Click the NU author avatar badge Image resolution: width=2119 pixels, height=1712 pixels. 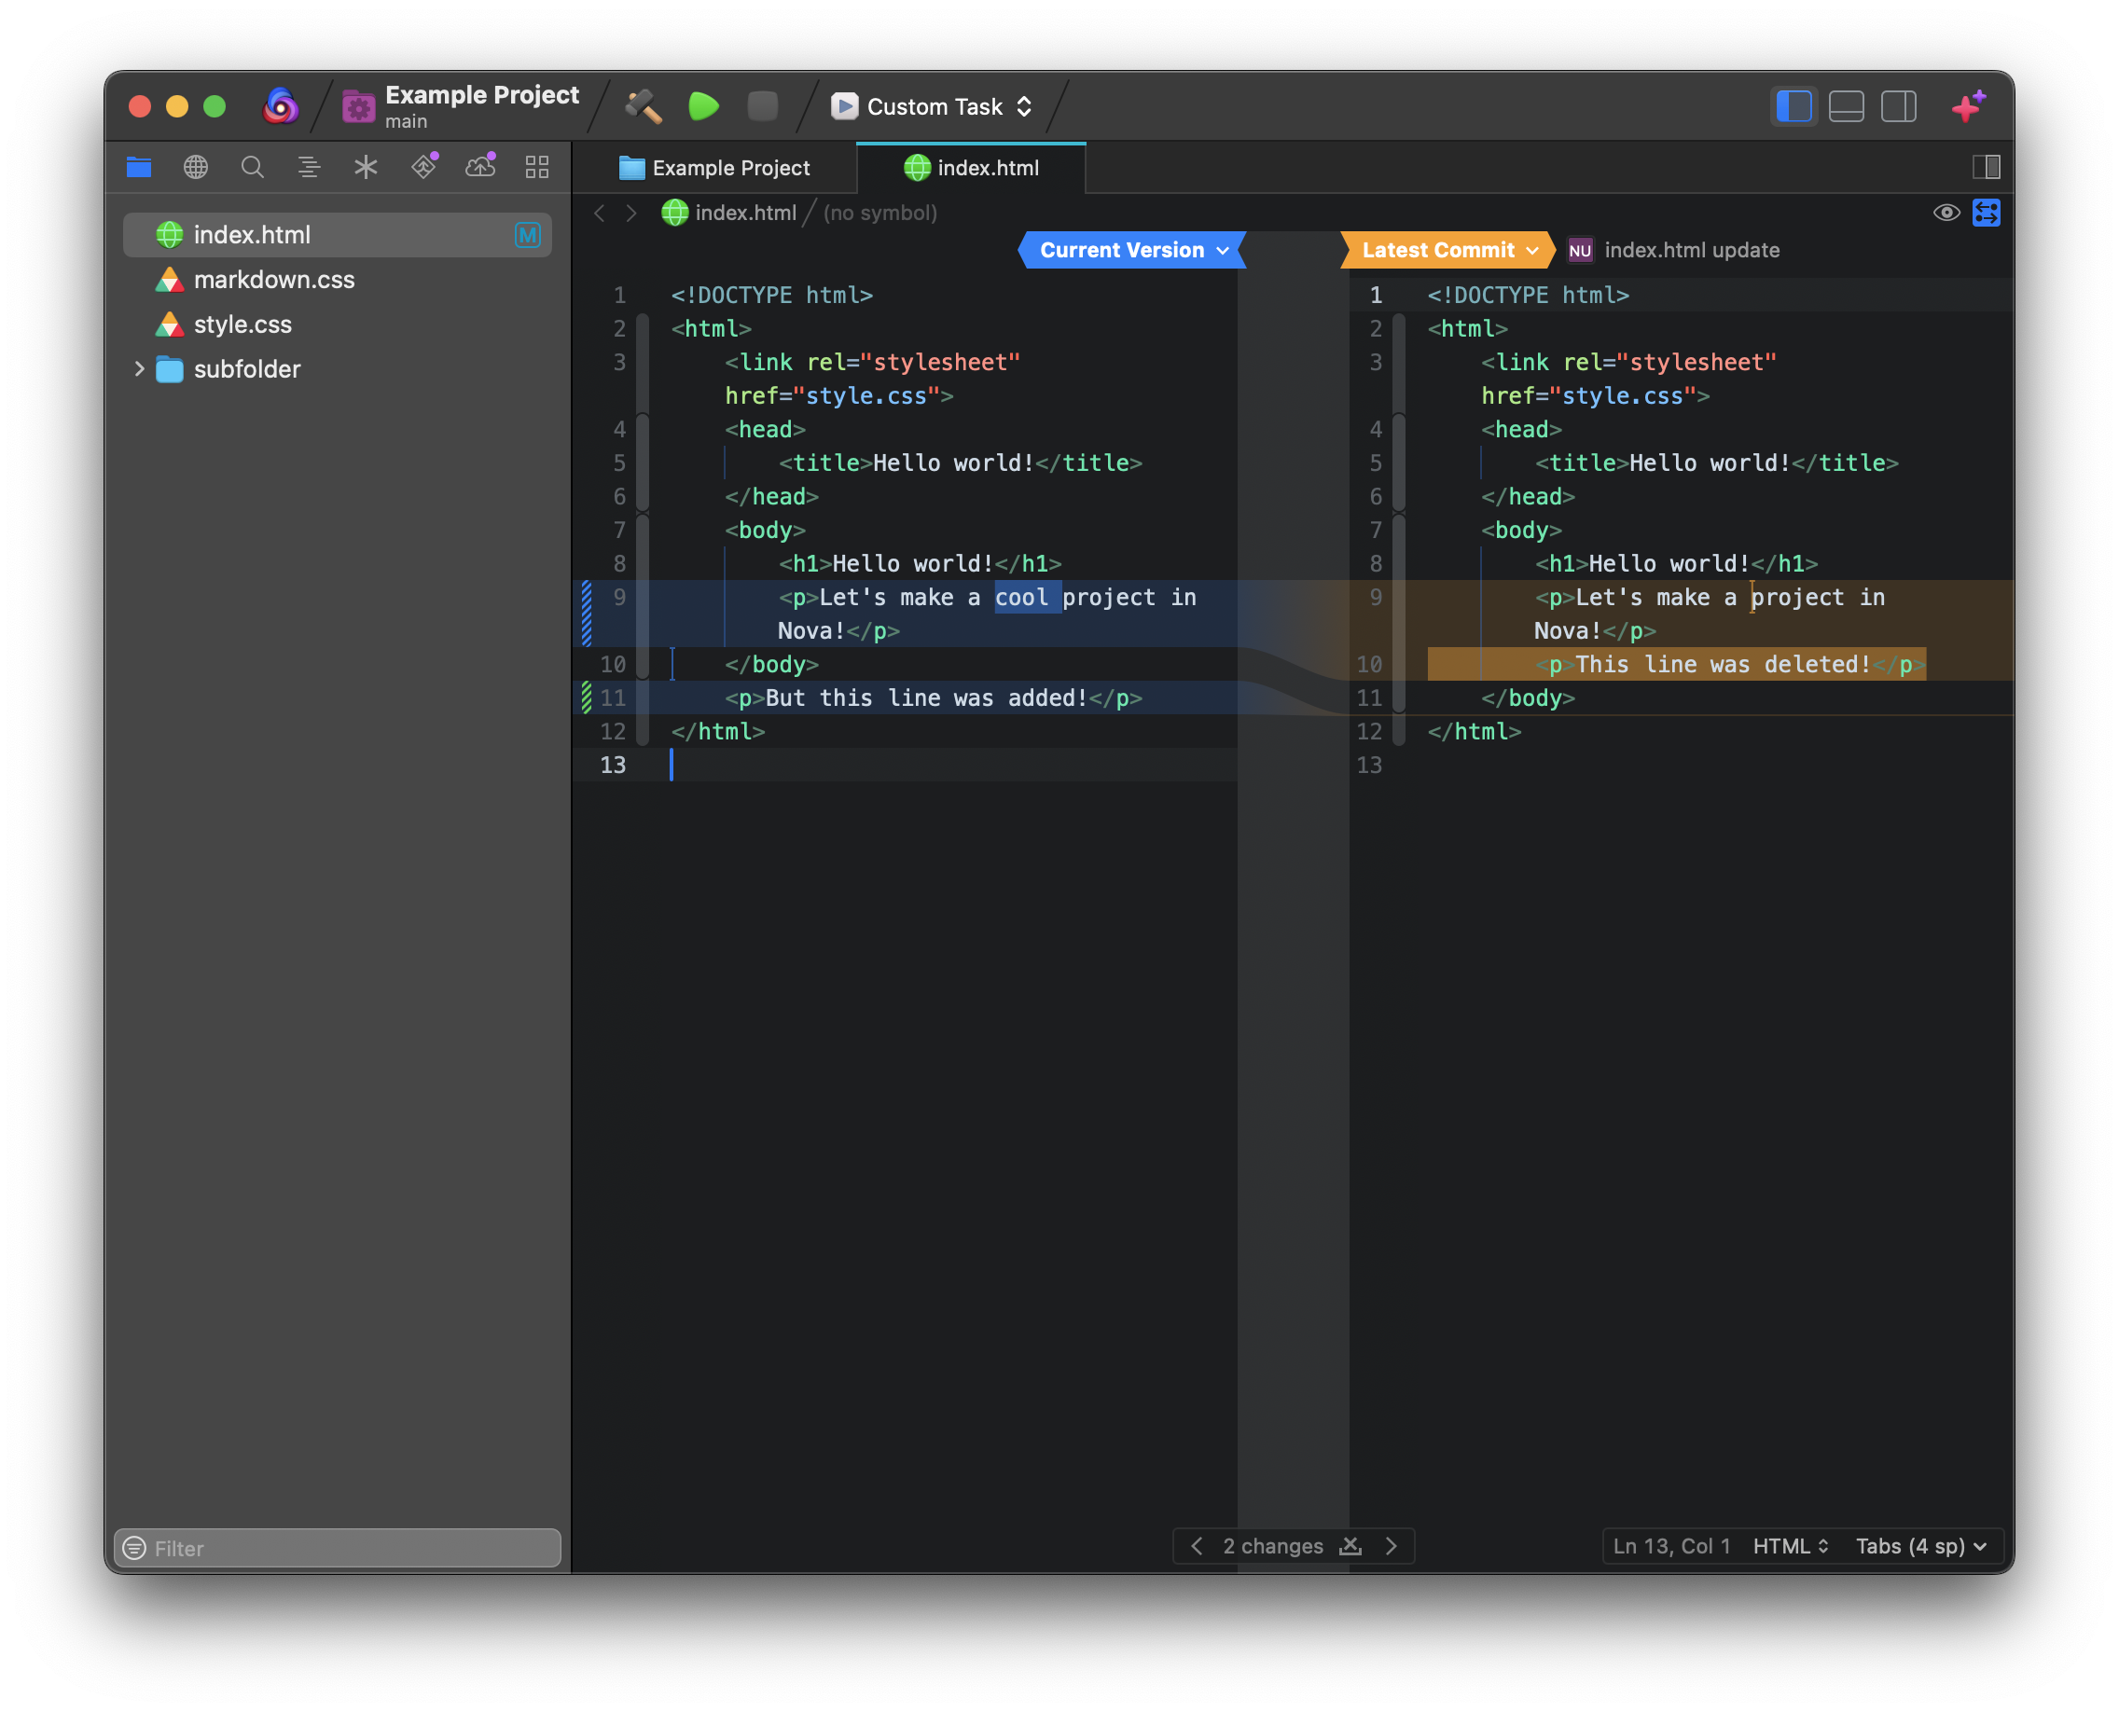tap(1579, 251)
